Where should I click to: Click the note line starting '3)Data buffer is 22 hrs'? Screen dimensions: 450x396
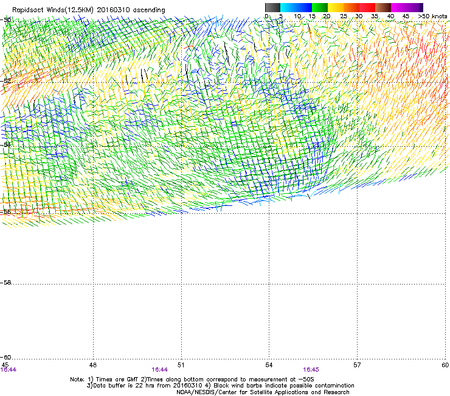point(221,386)
